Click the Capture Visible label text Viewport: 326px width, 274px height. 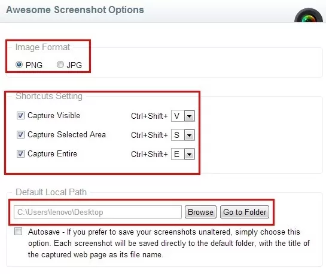pos(54,116)
